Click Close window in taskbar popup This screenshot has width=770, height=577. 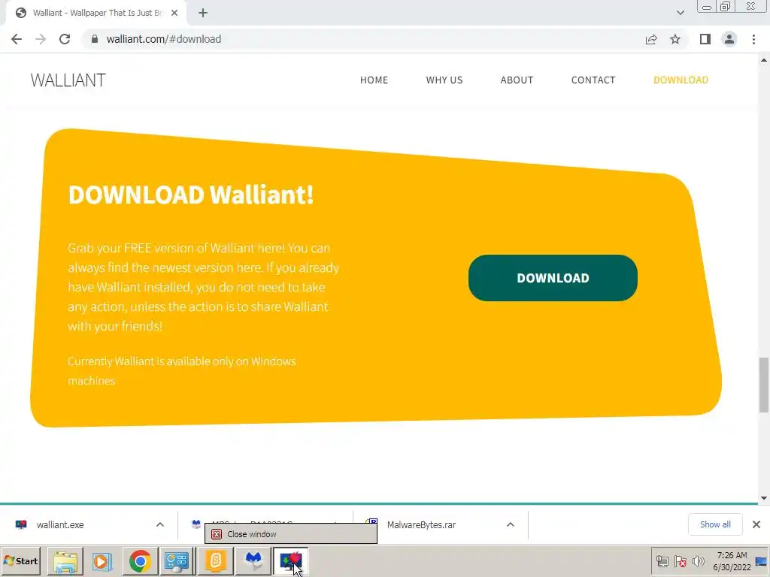click(x=291, y=534)
